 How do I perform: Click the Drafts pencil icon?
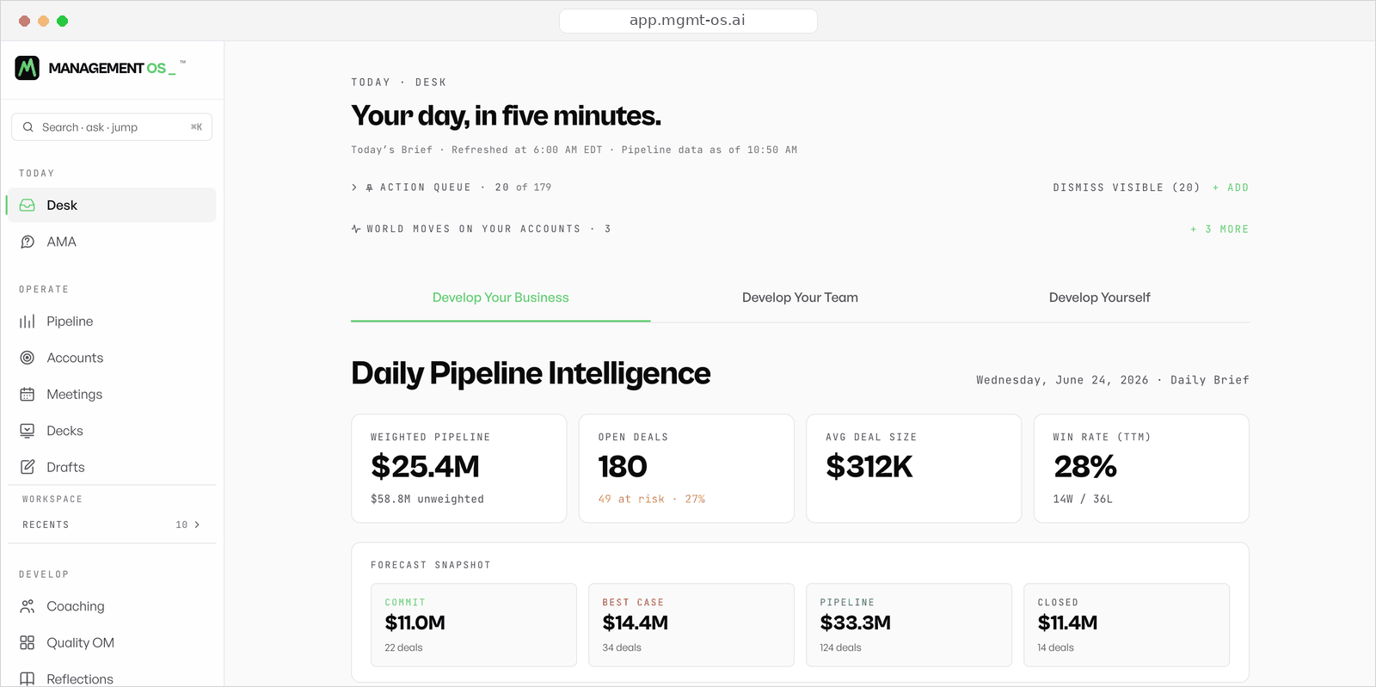pyautogui.click(x=28, y=467)
